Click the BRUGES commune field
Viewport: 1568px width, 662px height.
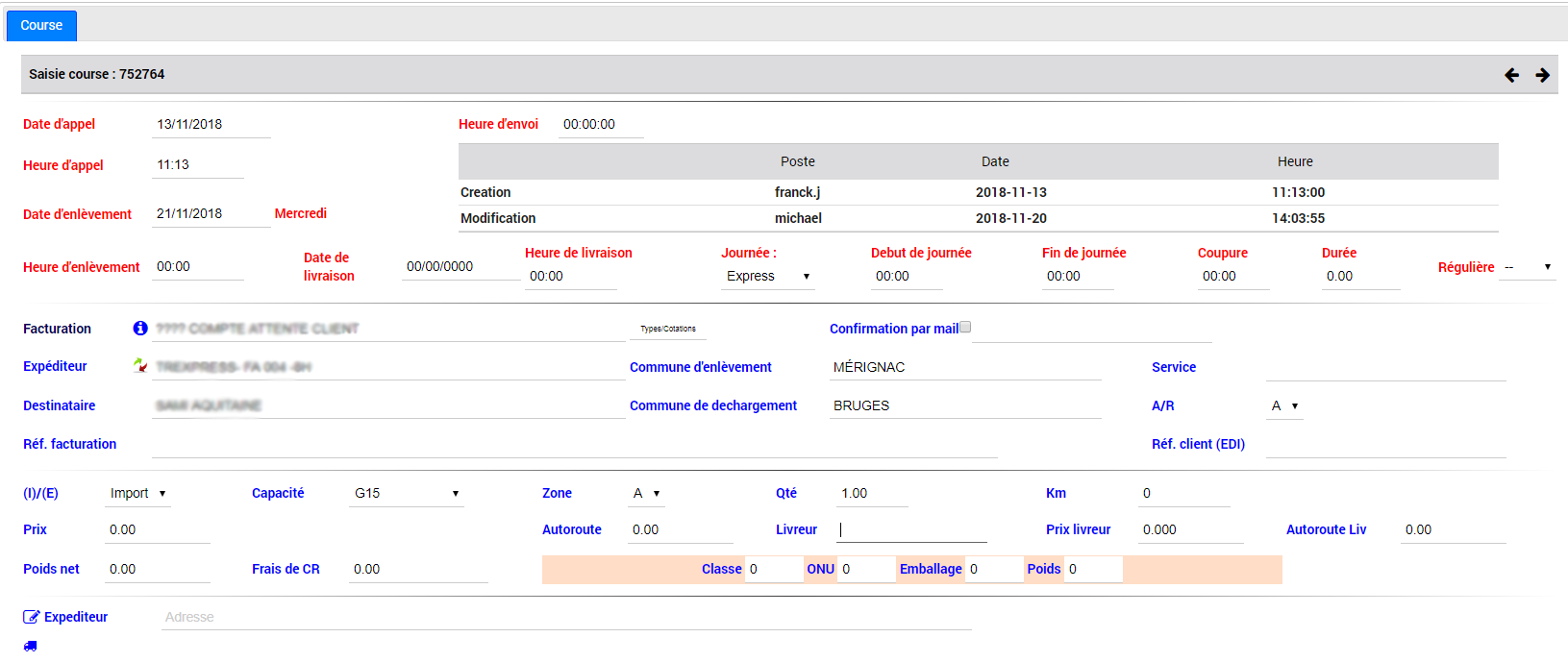pyautogui.click(x=965, y=405)
